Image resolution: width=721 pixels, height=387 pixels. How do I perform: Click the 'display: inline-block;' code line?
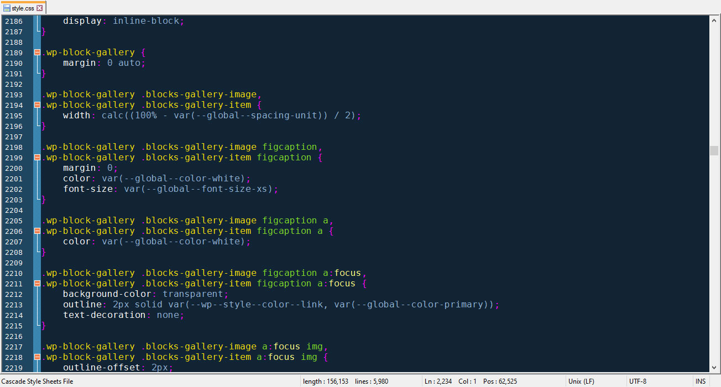123,21
